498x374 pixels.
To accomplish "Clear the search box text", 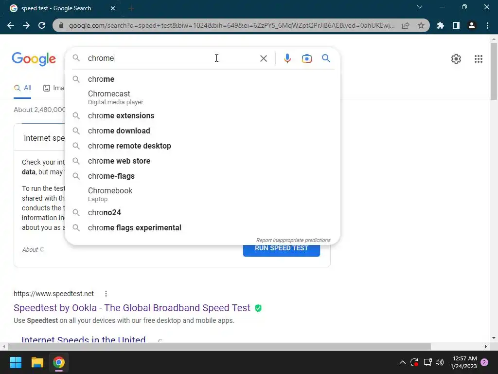I will tap(263, 58).
